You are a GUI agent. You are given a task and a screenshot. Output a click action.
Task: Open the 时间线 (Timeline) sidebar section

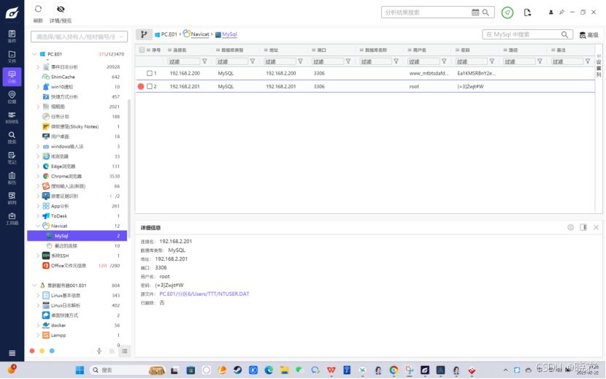(12, 118)
